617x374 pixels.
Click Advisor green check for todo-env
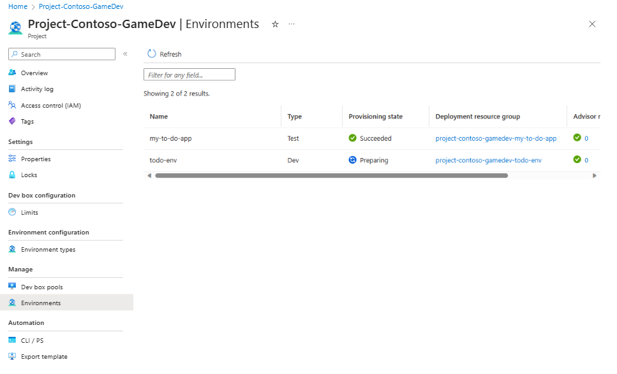(577, 159)
